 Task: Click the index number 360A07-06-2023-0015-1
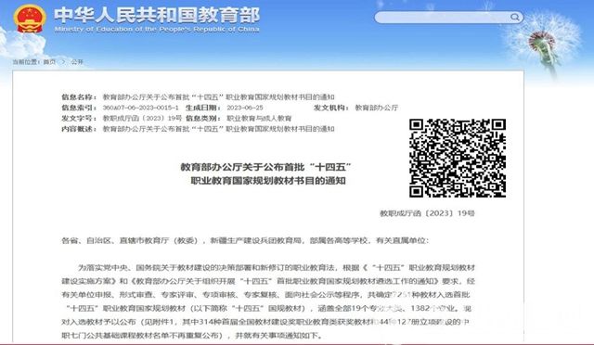(140, 108)
